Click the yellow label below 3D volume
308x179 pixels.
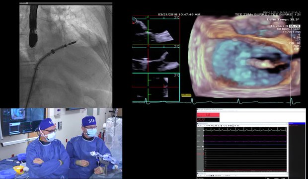point(186,95)
